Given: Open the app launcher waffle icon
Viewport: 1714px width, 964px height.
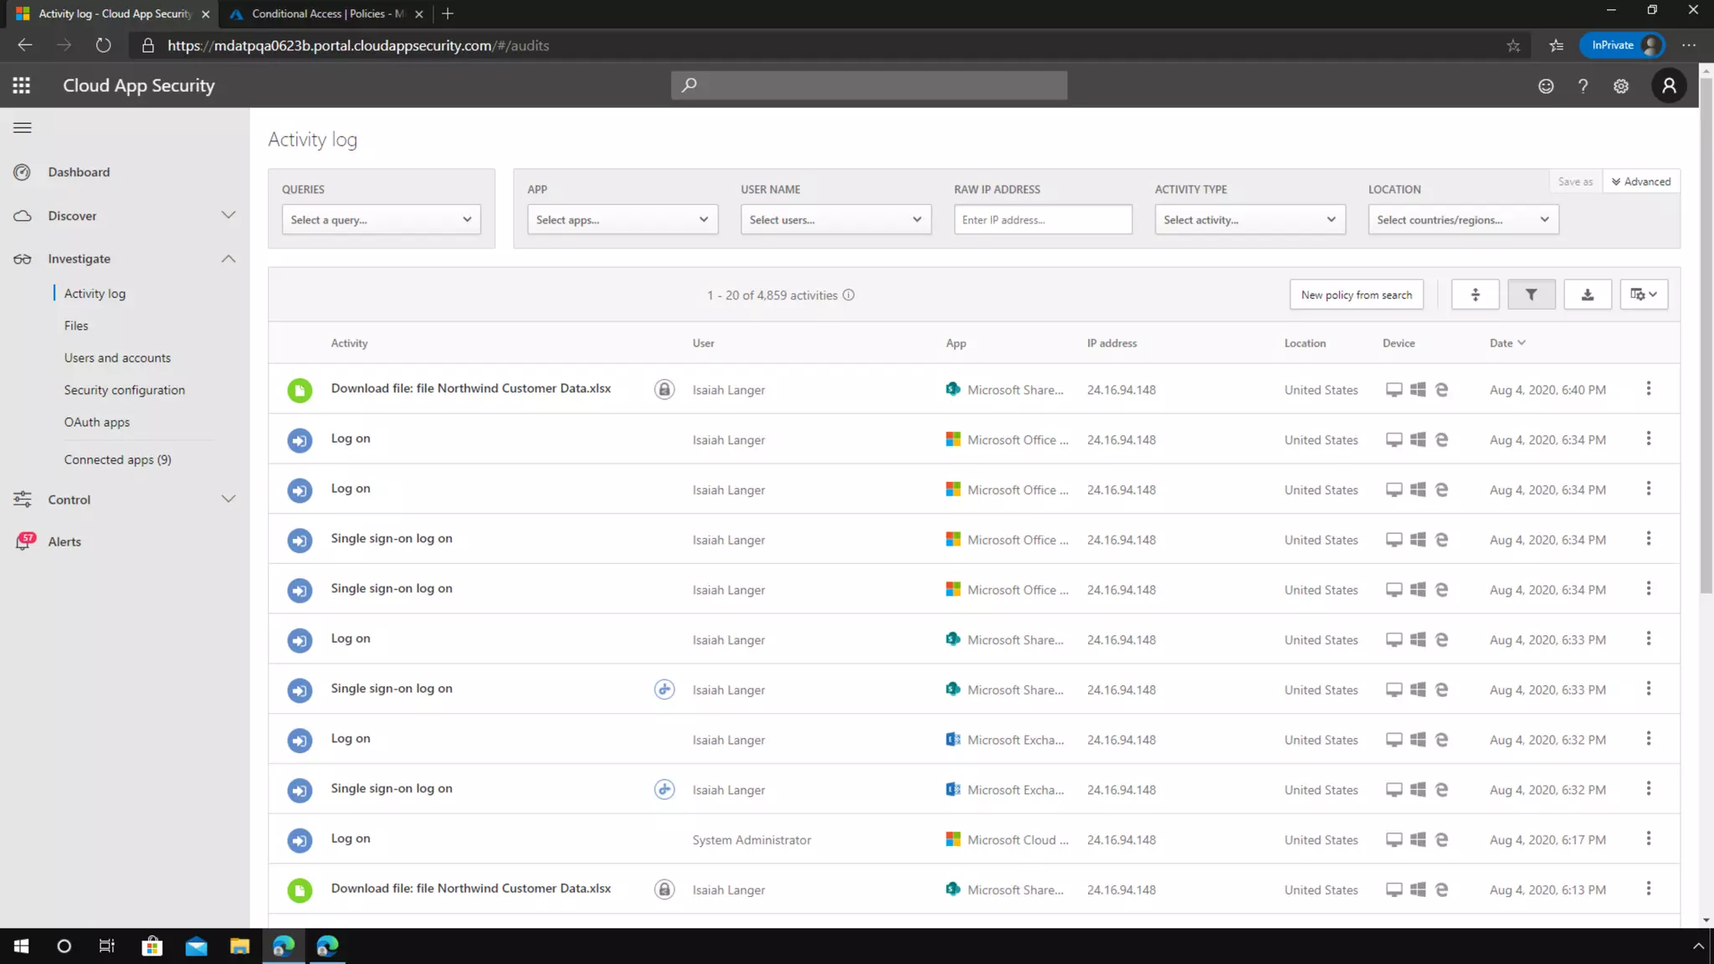Looking at the screenshot, I should tap(22, 85).
